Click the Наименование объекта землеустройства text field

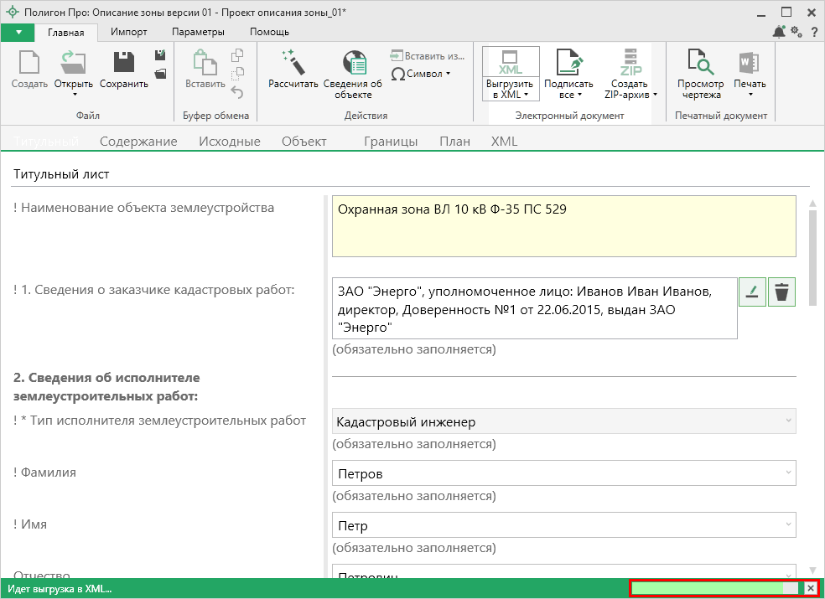point(563,226)
